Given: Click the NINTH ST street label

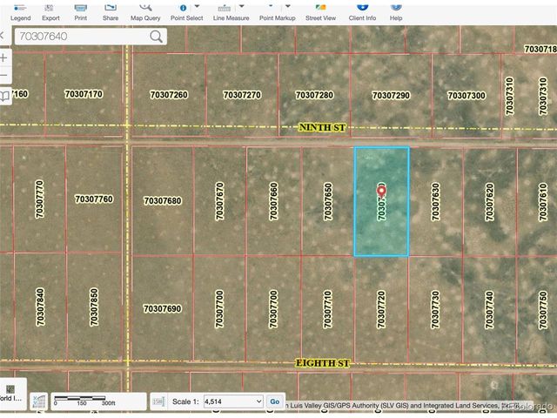Looking at the screenshot, I should pyautogui.click(x=322, y=127).
